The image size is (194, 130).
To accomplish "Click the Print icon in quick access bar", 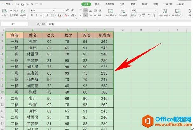I will [x=22, y=4].
